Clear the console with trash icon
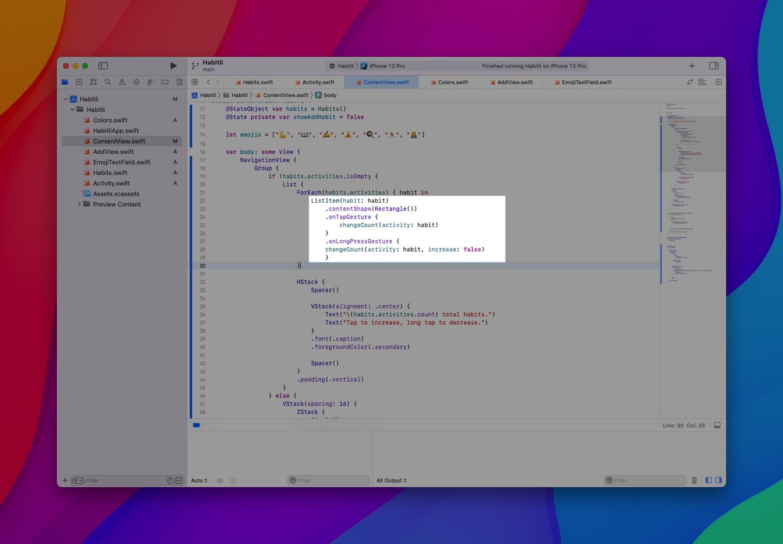This screenshot has width=783, height=544. (694, 481)
